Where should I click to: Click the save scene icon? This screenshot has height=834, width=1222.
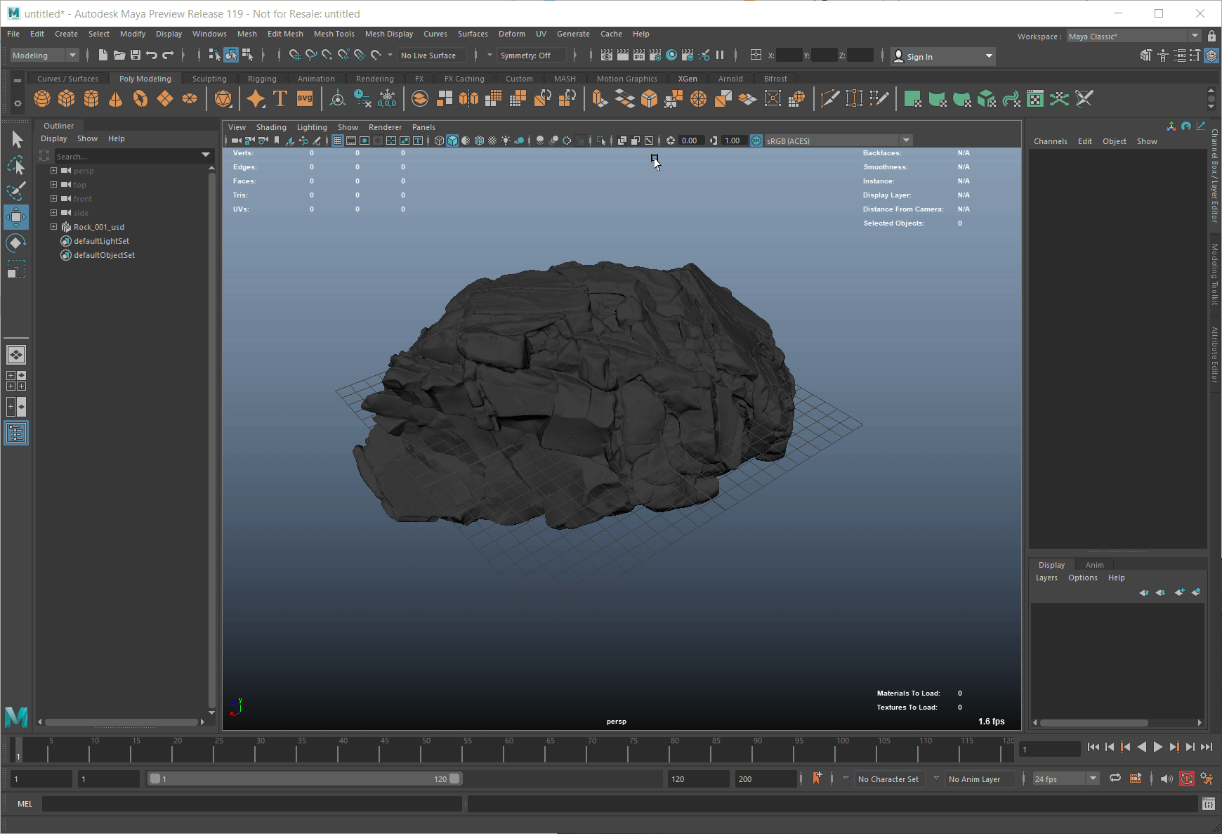pyautogui.click(x=136, y=56)
